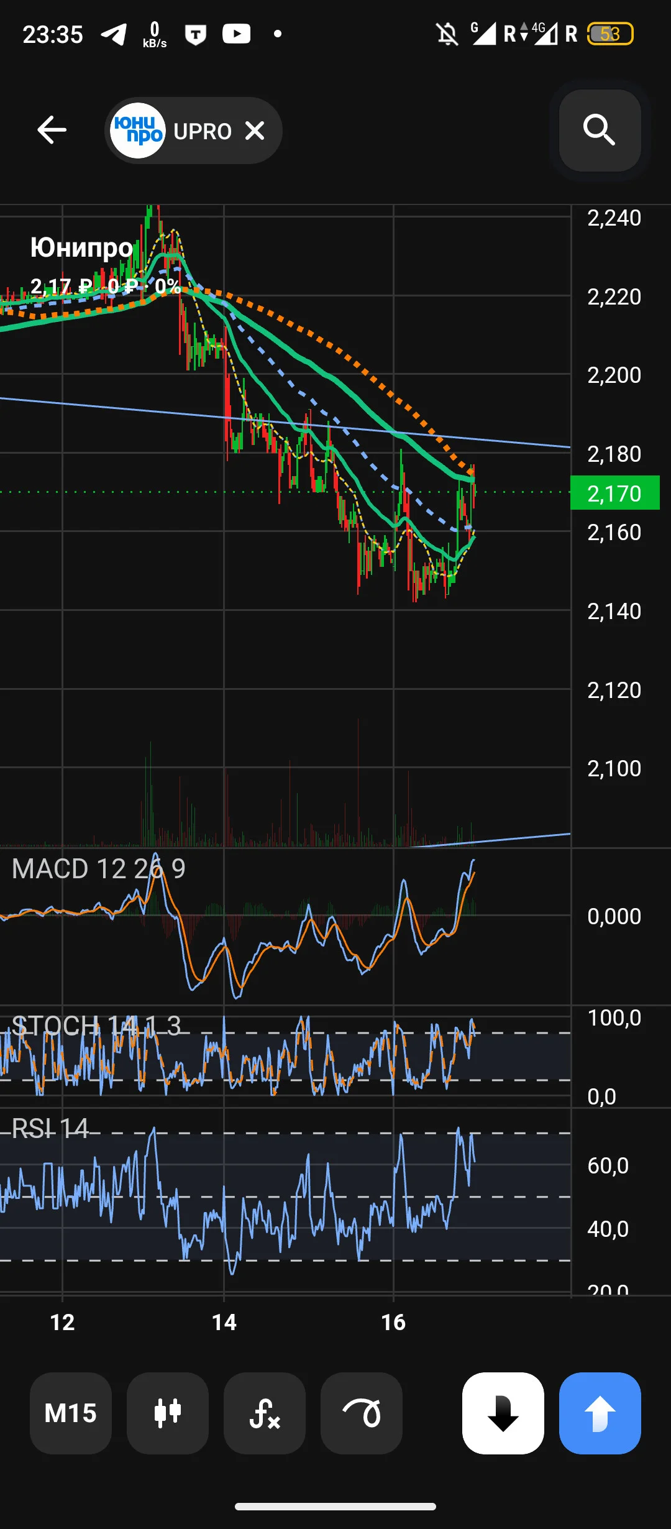
Task: Tap the 0,000 MACD axis value
Action: coord(614,916)
